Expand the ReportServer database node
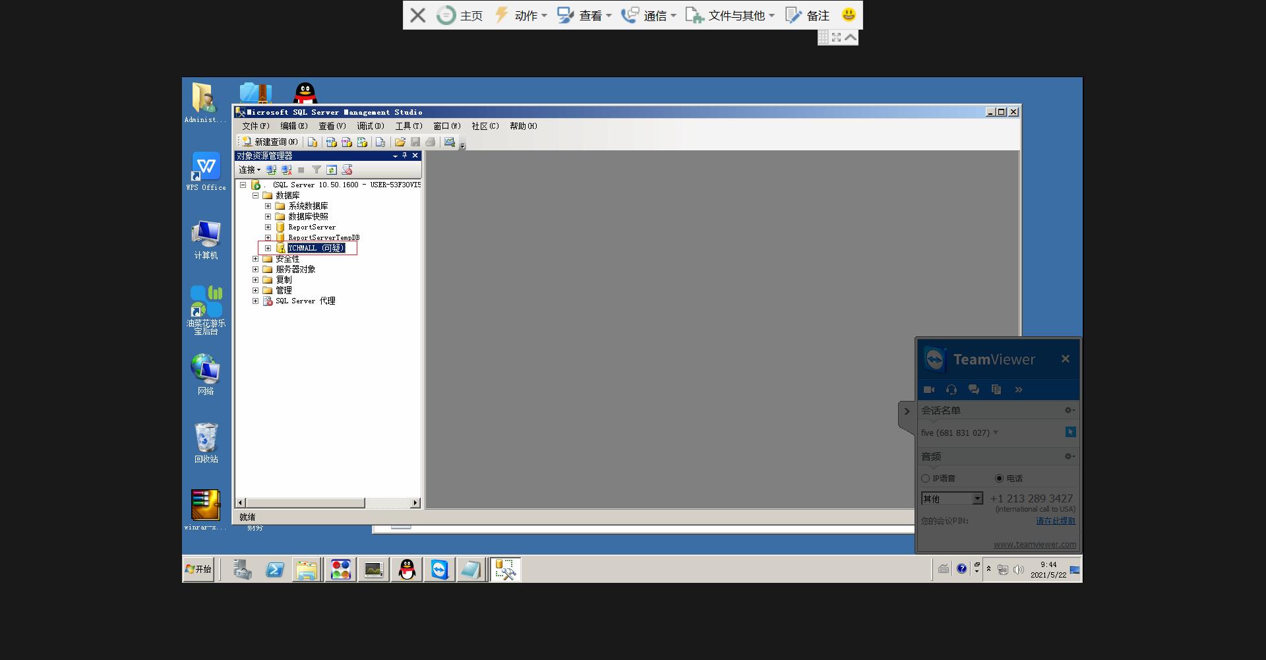 268,227
